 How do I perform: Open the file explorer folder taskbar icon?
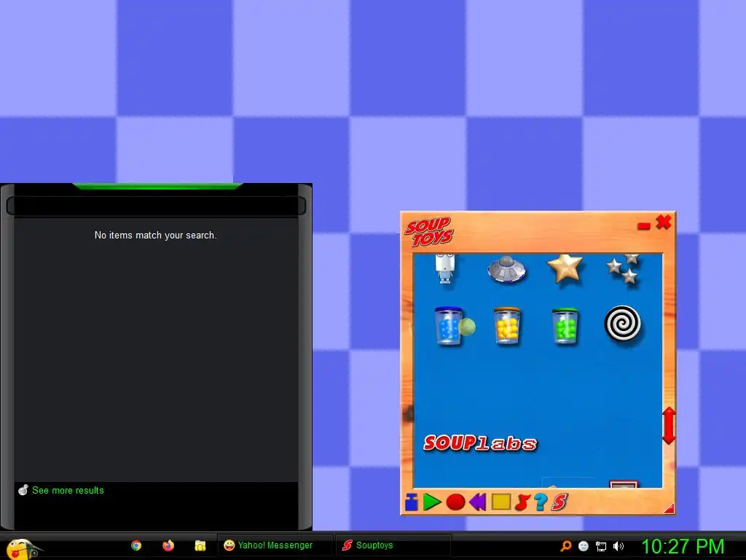point(200,545)
